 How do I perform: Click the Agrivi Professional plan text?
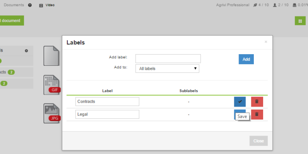233,5
